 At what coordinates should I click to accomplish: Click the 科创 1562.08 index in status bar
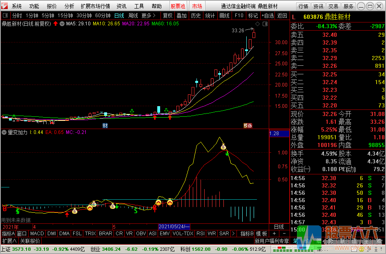pos(223,250)
